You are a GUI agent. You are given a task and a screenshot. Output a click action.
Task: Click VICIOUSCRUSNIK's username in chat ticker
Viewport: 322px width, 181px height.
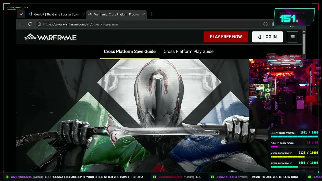(170, 177)
